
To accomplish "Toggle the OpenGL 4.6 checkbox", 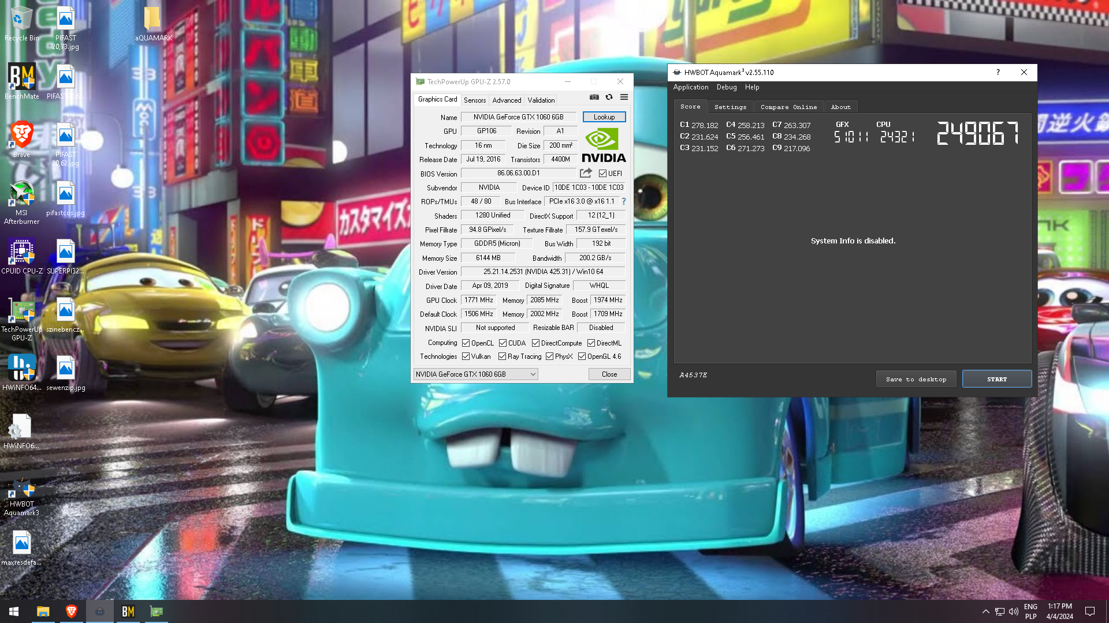I will (x=582, y=356).
